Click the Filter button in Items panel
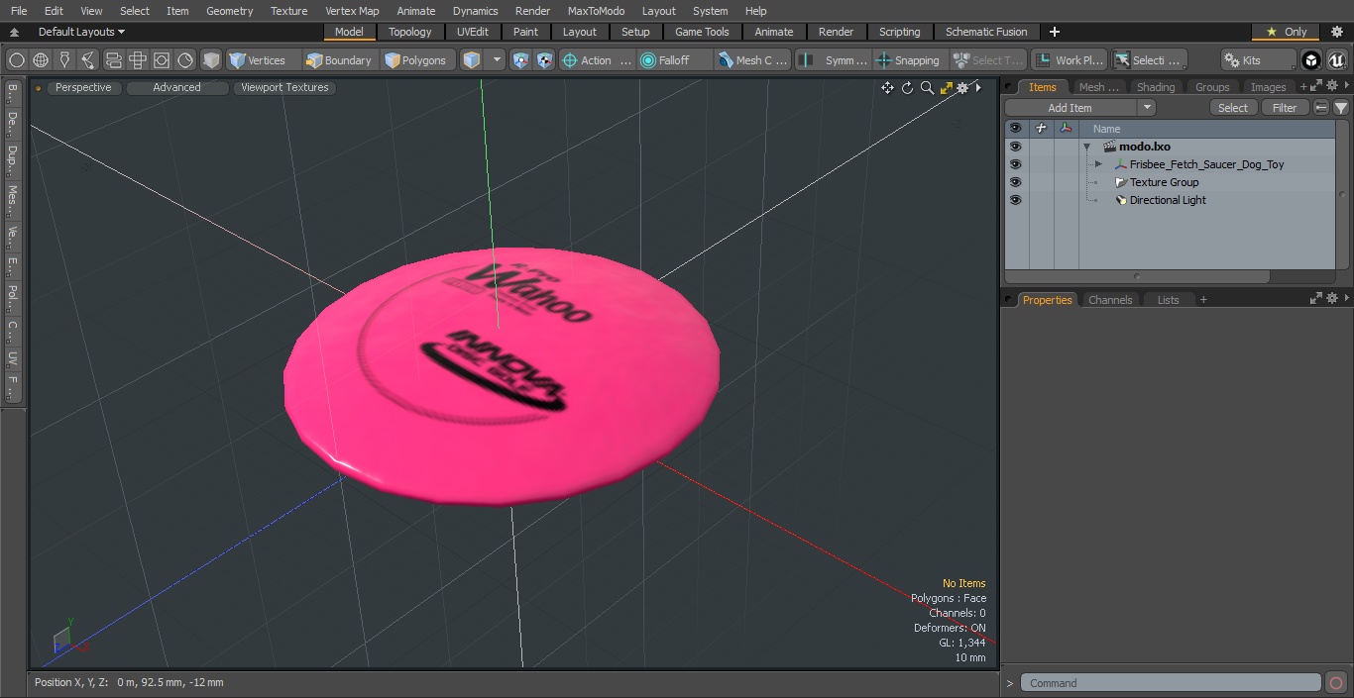Viewport: 1354px width, 698px height. tap(1285, 108)
